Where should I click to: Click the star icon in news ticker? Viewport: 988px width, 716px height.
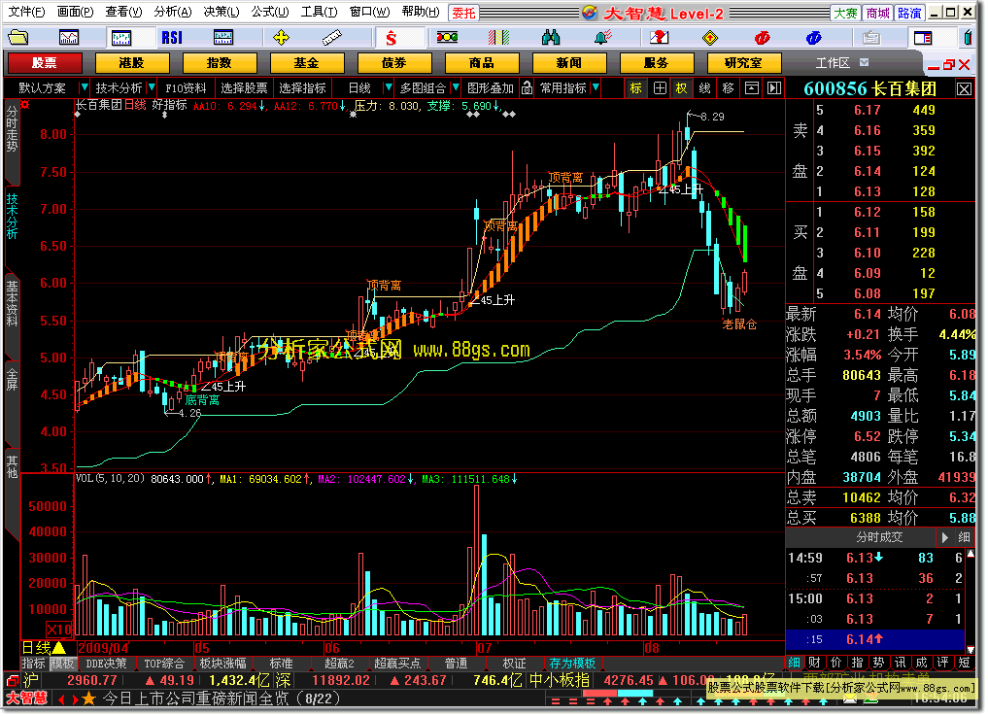click(88, 699)
